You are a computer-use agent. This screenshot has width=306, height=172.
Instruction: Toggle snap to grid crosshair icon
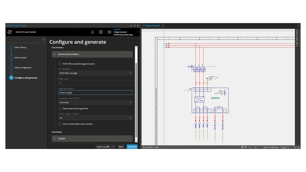tap(250, 148)
